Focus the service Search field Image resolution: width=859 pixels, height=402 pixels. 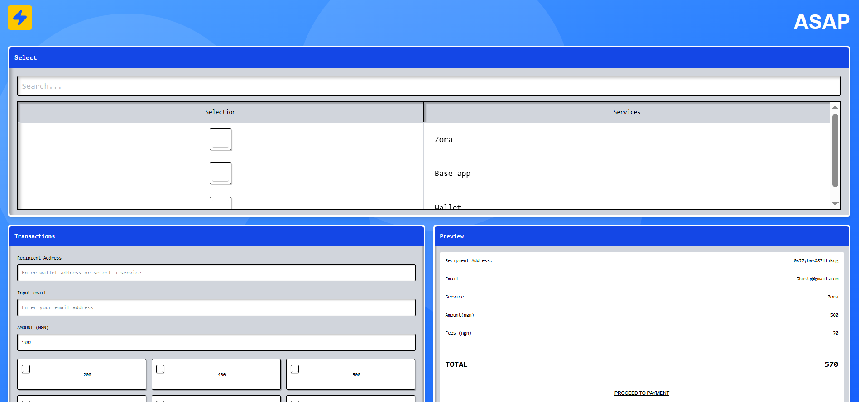pyautogui.click(x=428, y=86)
